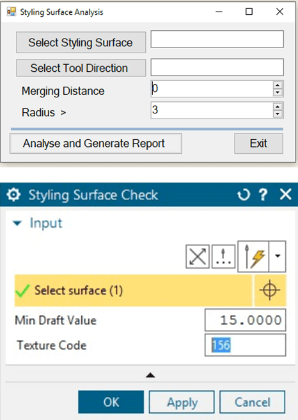Viewport: 298px width, 420px height.
Task: Collapse the Input group
Action: (x=17, y=223)
